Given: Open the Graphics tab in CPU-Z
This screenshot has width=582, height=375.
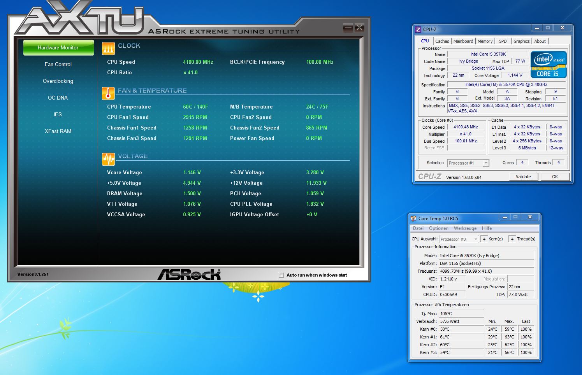Looking at the screenshot, I should click(x=521, y=41).
